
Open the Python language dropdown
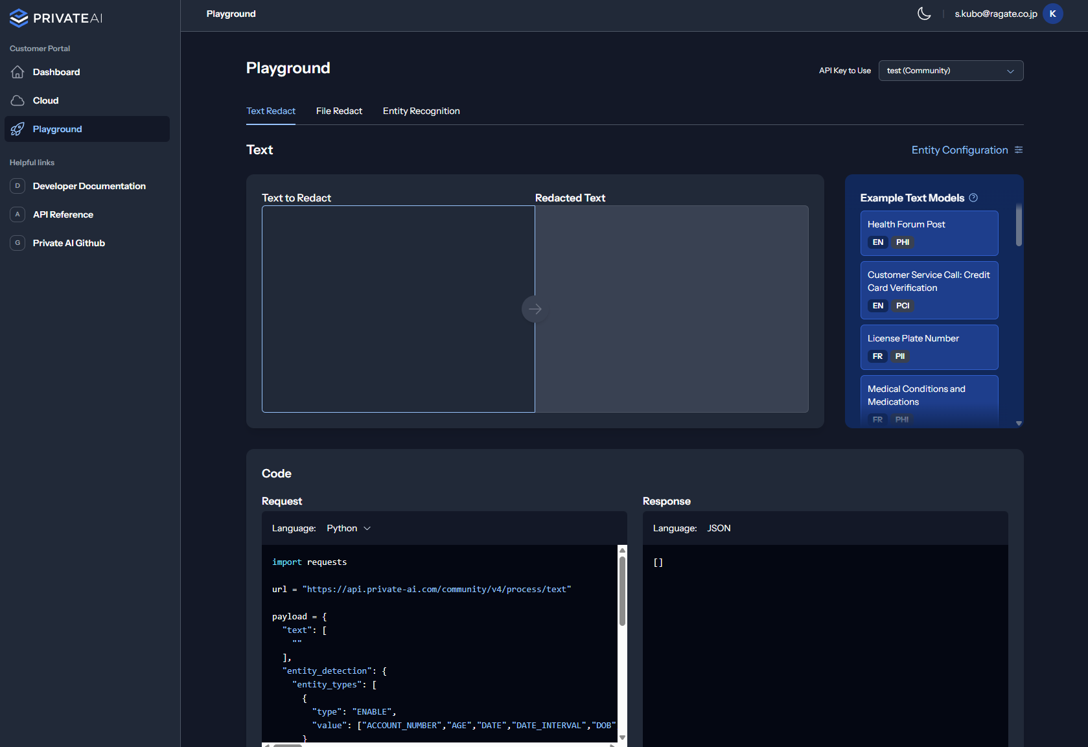(x=349, y=528)
